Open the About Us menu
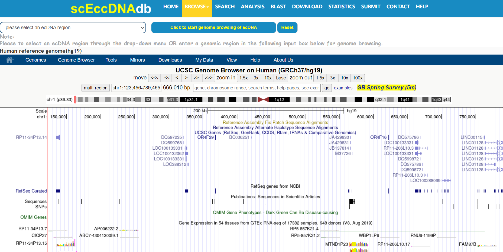Image resolution: width=503 pixels, height=252 pixels. point(283,60)
